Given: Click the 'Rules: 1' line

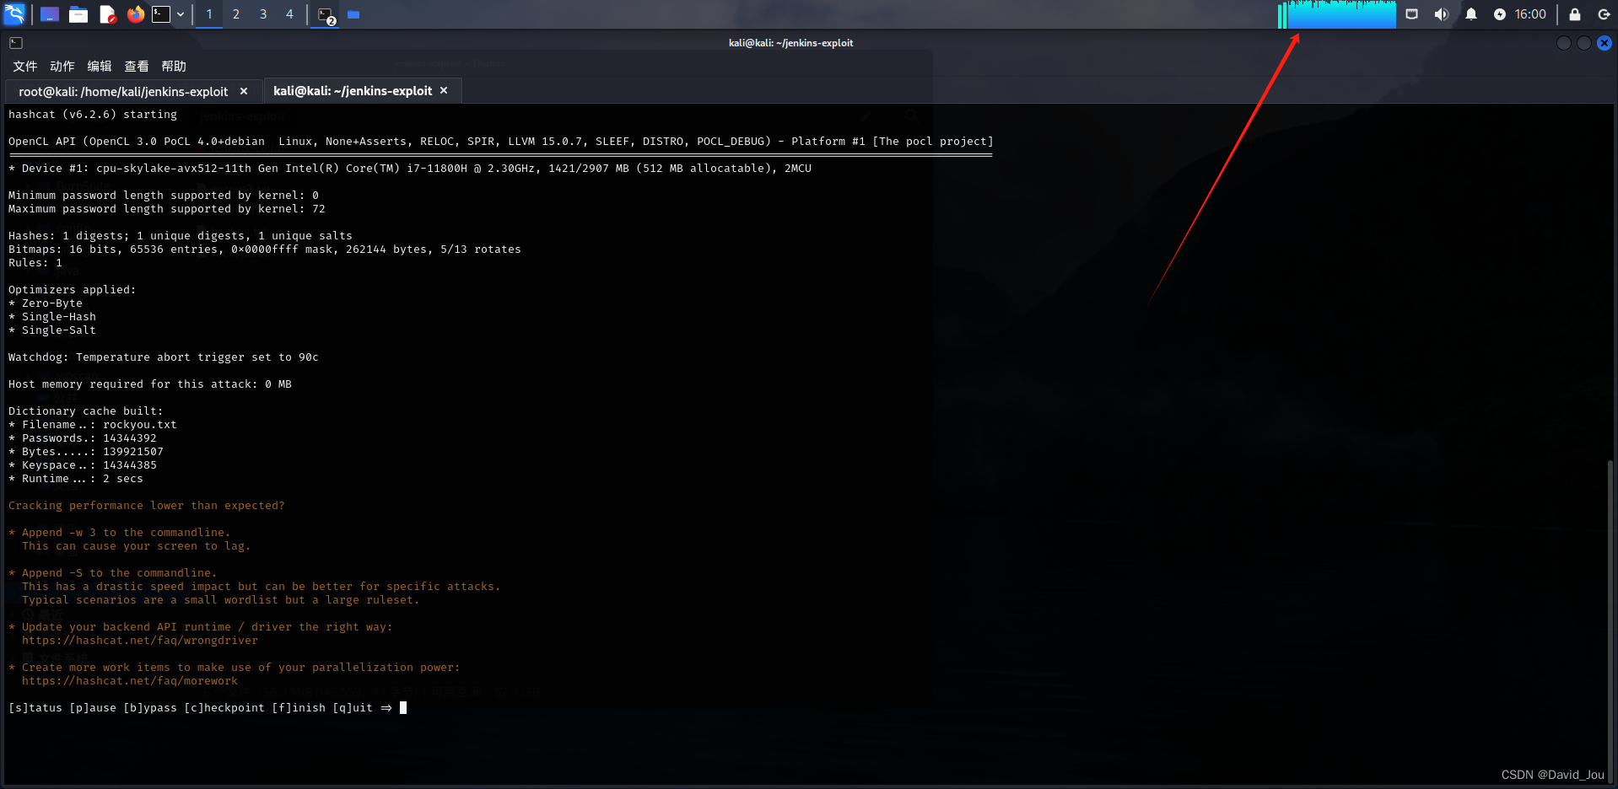Looking at the screenshot, I should (x=35, y=263).
